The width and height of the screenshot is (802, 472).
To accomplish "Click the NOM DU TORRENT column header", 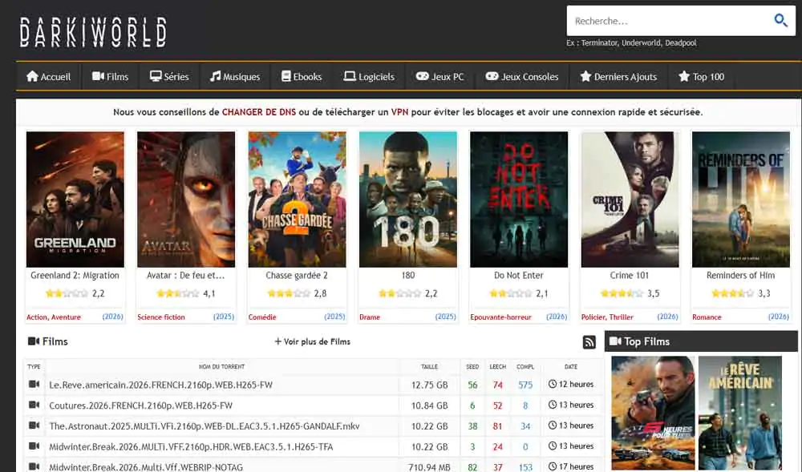I will coord(221,367).
